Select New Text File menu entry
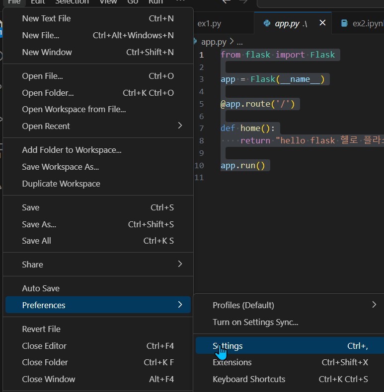Viewport: 384px width, 392px height. tap(98, 18)
